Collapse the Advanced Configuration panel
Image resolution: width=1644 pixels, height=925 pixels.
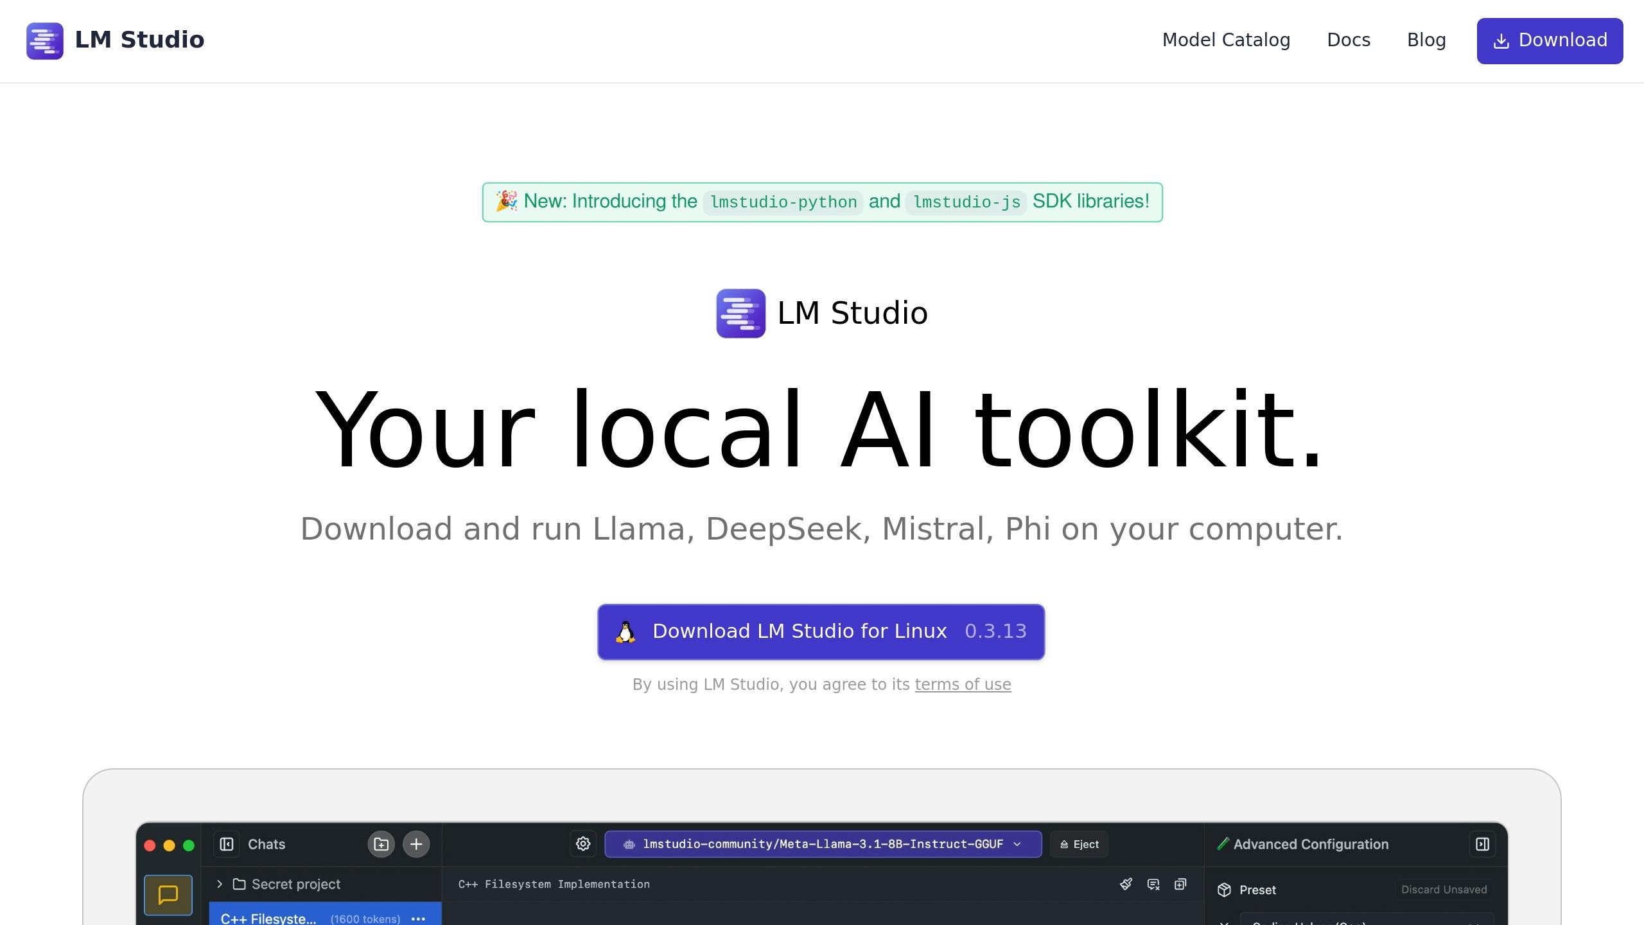click(x=1482, y=844)
